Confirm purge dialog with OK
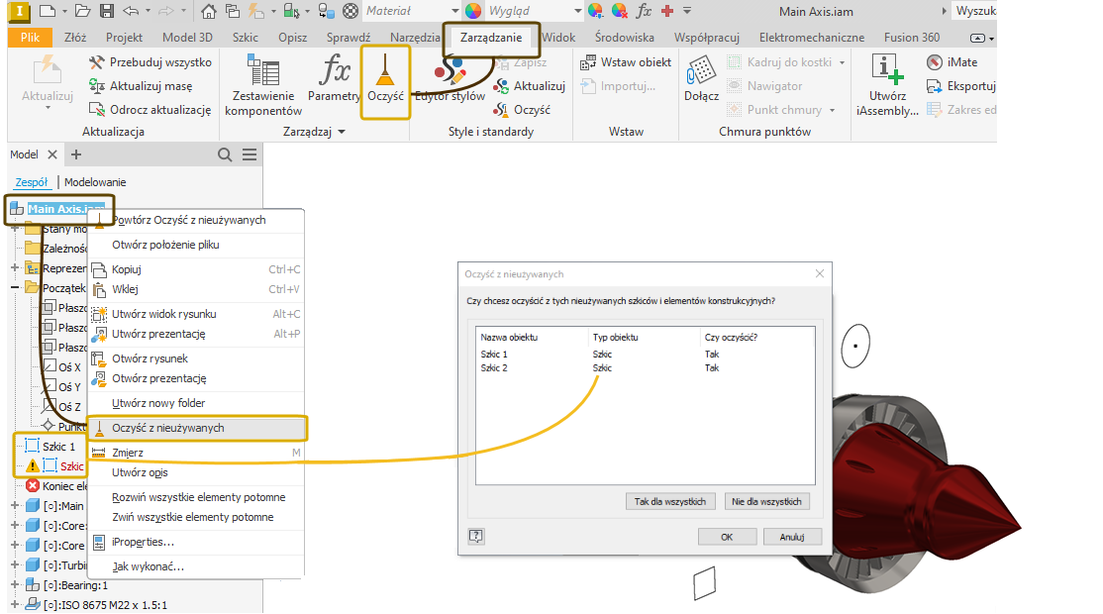Screen dimensions: 1103x614 pos(727,537)
